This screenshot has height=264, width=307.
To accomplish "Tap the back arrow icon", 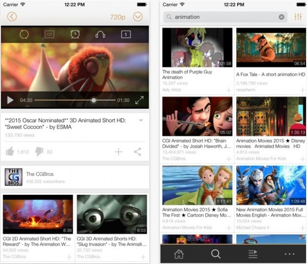I will point(12,17).
